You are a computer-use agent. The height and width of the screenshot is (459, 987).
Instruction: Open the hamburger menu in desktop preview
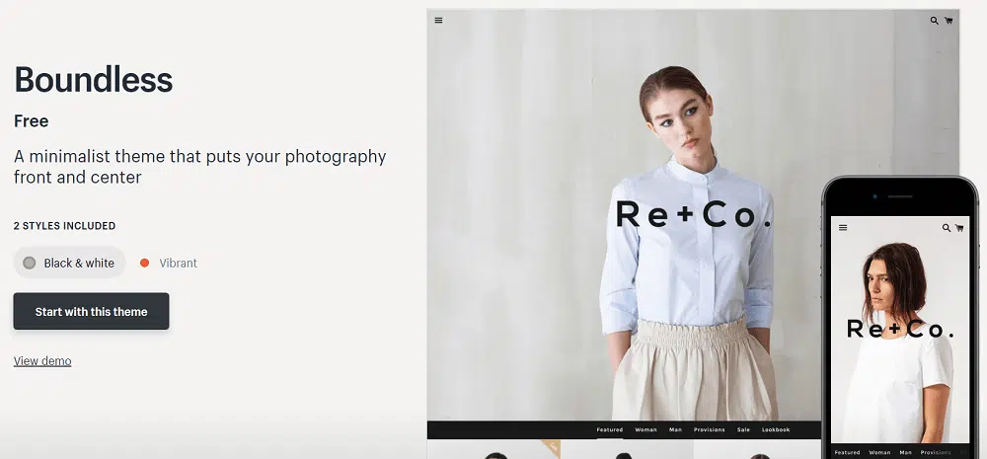[438, 20]
